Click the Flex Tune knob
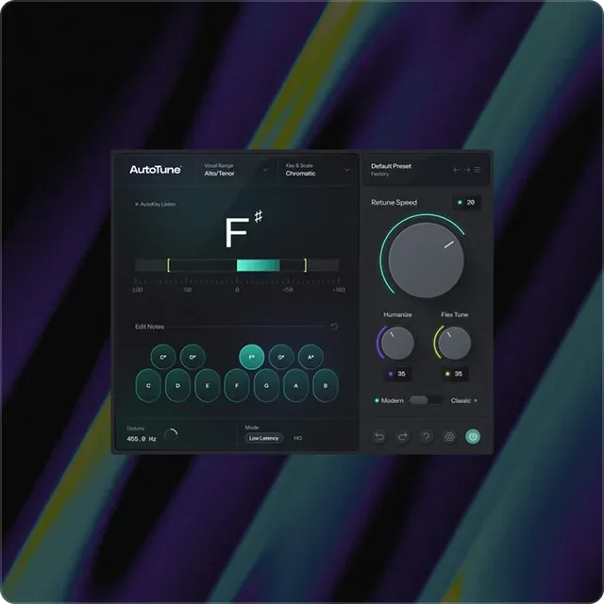The width and height of the screenshot is (604, 604). pyautogui.click(x=455, y=343)
